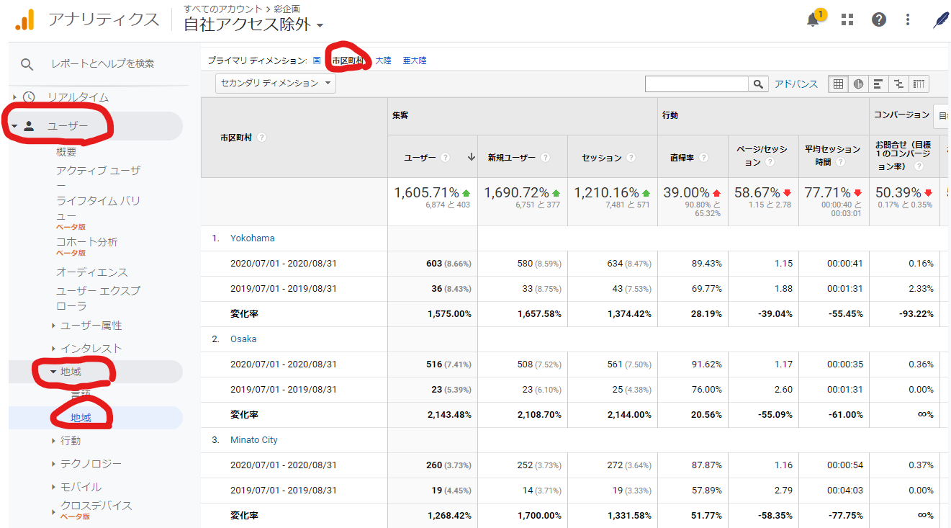This screenshot has height=528, width=951.
Task: Select 国 primary dimension
Action: (x=317, y=61)
